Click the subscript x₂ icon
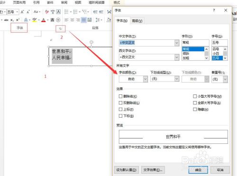237x176 pixels. pos(12,20)
